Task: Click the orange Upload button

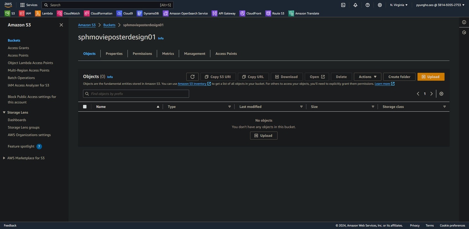Action: coord(431,77)
